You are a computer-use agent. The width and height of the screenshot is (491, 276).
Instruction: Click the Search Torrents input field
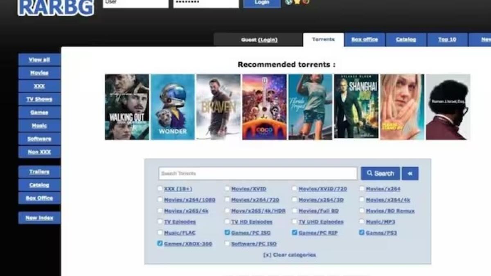point(258,173)
